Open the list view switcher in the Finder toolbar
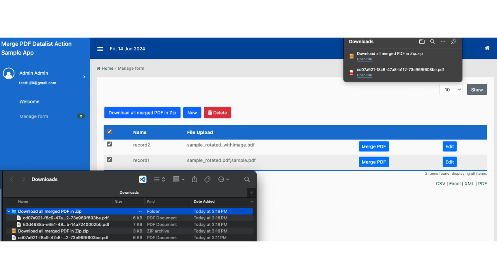 pyautogui.click(x=159, y=179)
